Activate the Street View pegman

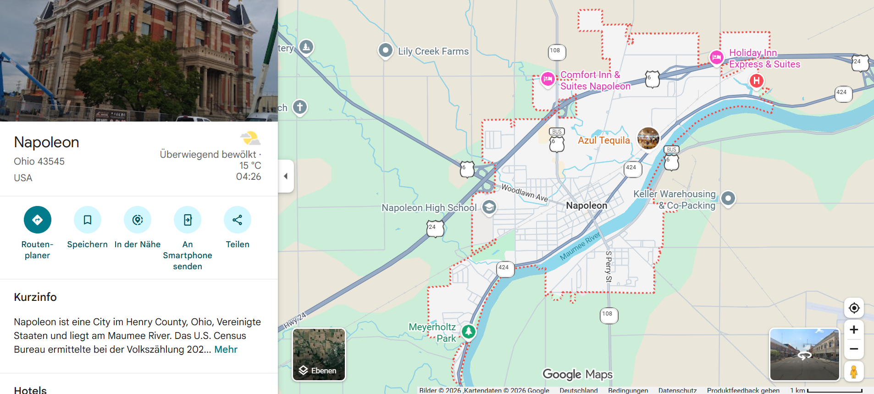(x=854, y=372)
